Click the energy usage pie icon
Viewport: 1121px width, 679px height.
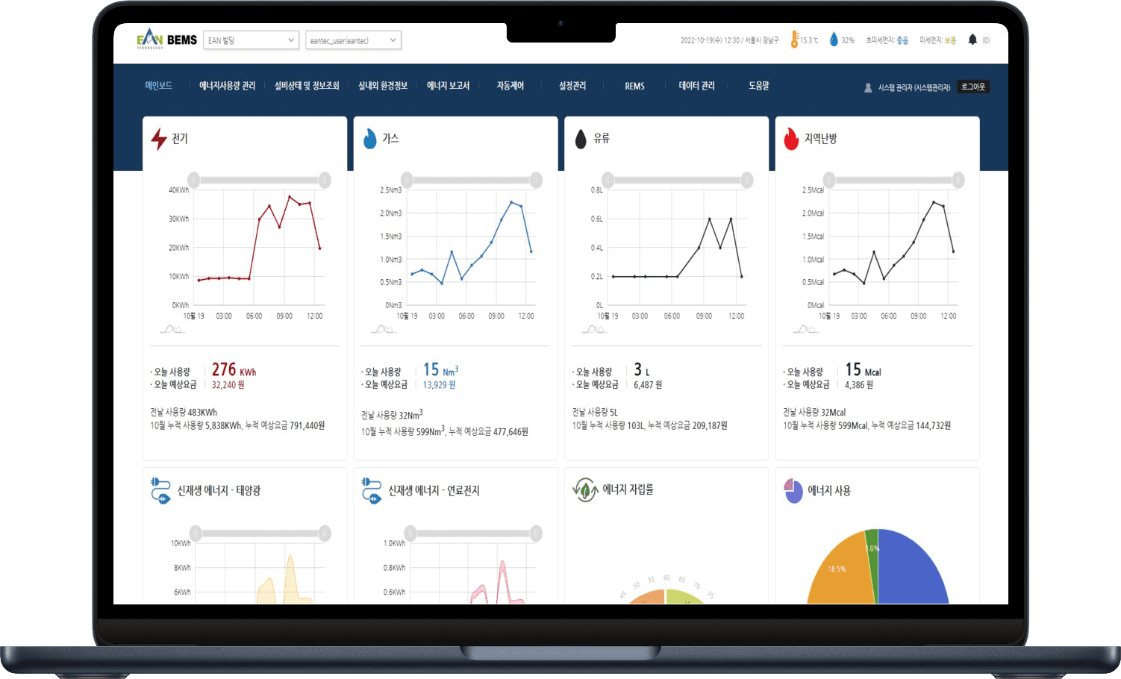[x=793, y=490]
